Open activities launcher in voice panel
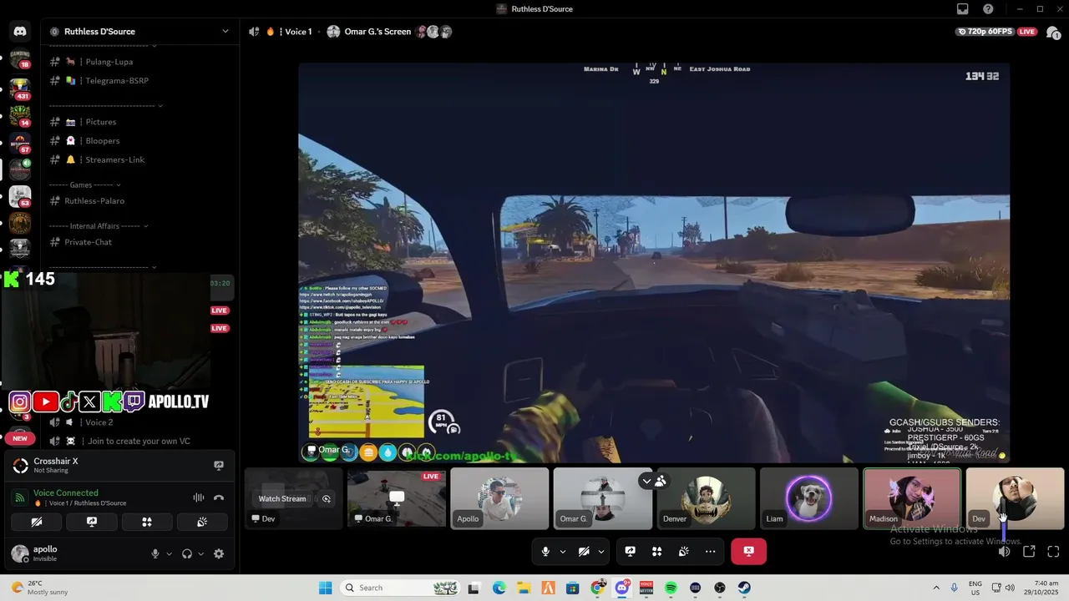The width and height of the screenshot is (1069, 601). (147, 522)
